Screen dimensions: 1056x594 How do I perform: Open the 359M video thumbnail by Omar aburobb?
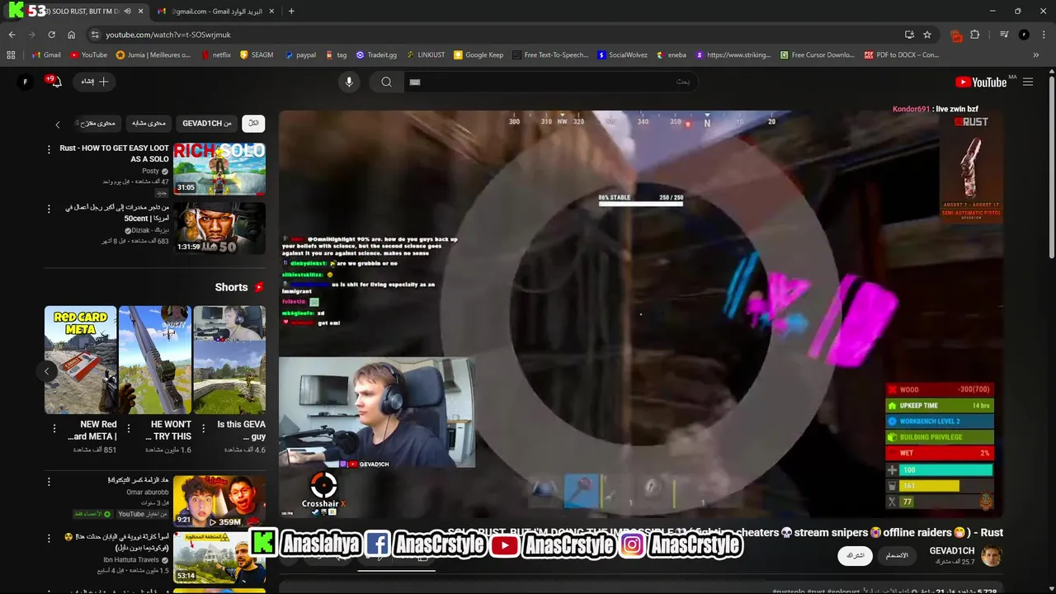pos(219,501)
